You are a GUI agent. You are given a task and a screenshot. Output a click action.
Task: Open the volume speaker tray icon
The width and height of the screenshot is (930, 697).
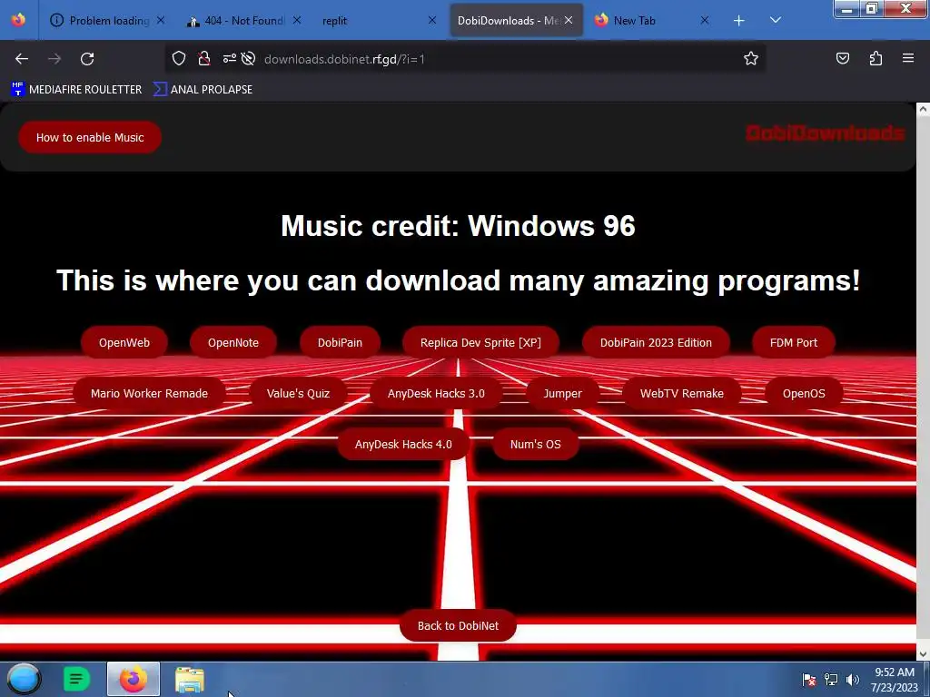tap(853, 680)
